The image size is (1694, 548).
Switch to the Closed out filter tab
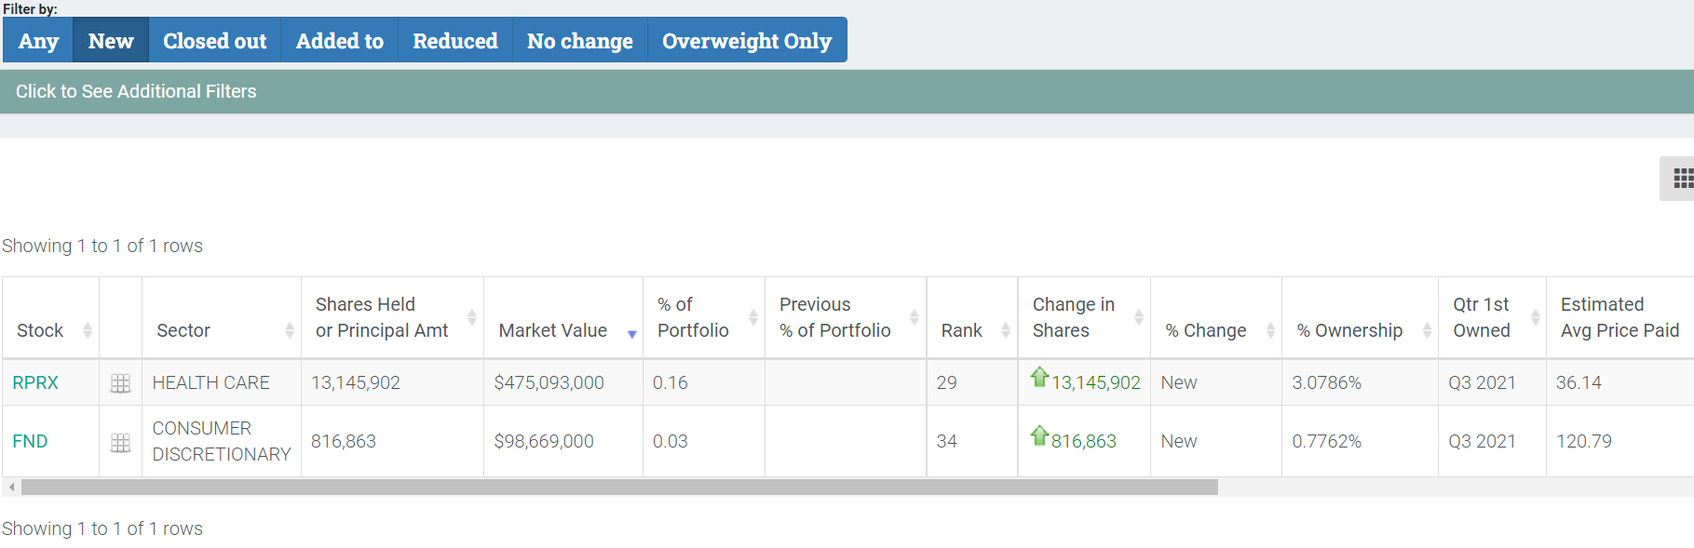(214, 41)
